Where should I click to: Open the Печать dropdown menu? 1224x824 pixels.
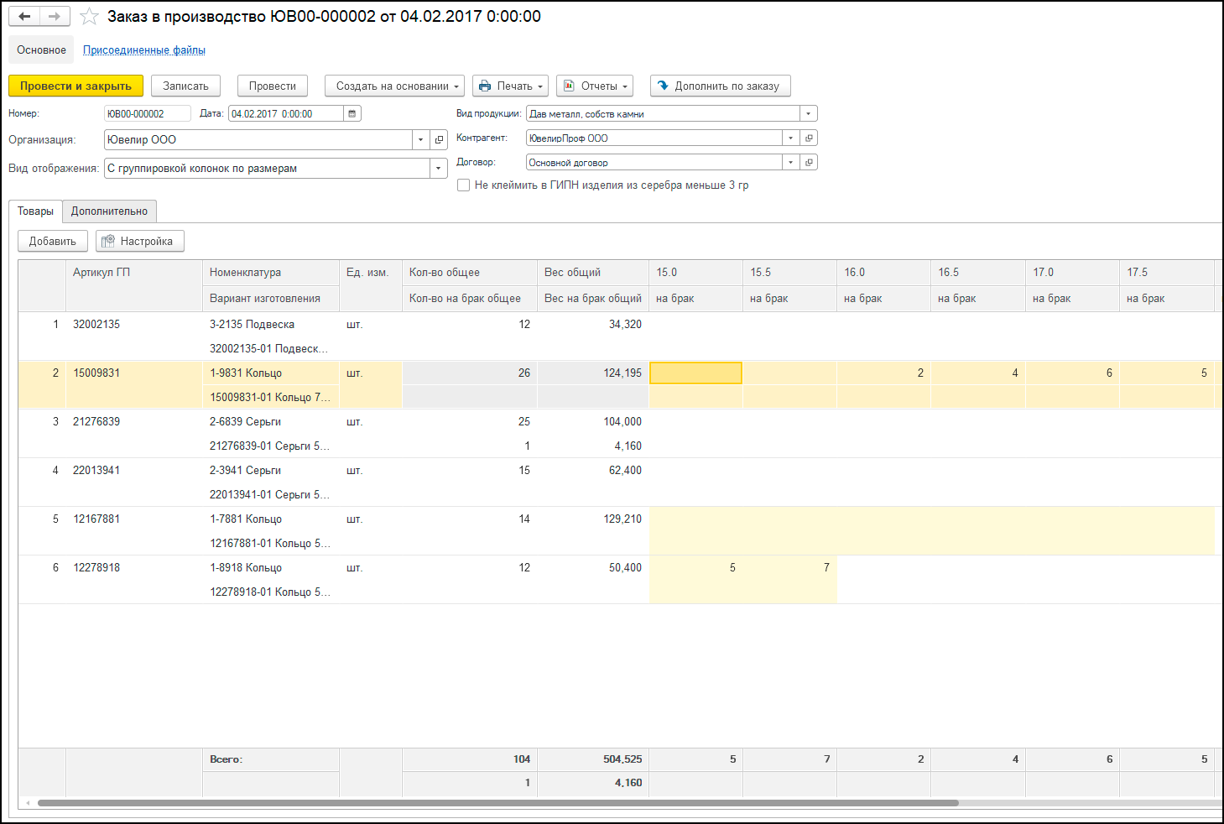[510, 86]
